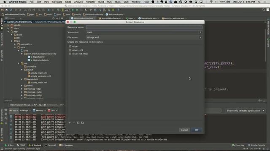Open the Build menu
This screenshot has width=270, height=151.
(x=101, y=2)
